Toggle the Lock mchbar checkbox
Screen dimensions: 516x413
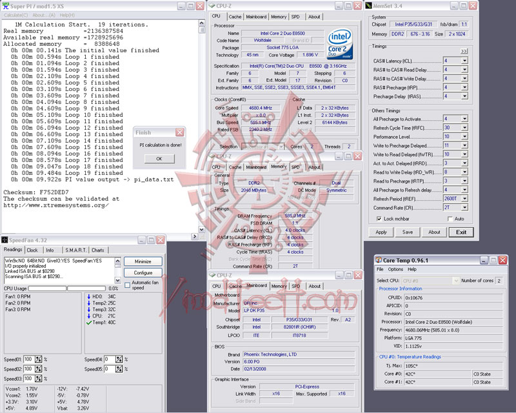379,219
